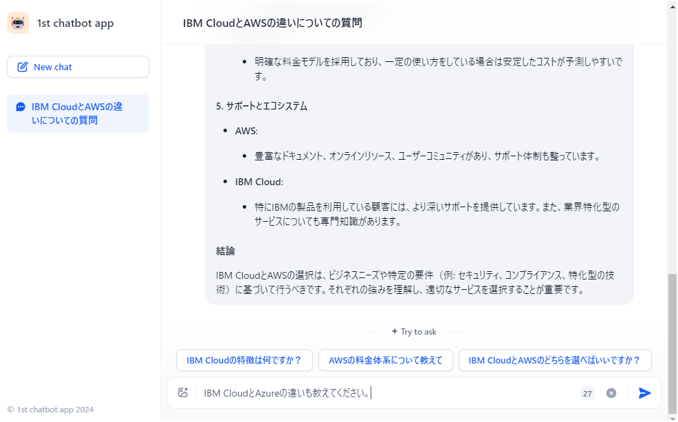Screen dimensions: 678x422
Task: Send the message with the arrow icon
Action: coord(644,393)
